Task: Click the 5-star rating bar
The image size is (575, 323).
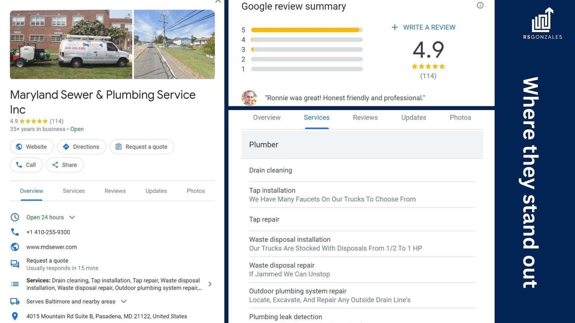Action: coord(307,30)
